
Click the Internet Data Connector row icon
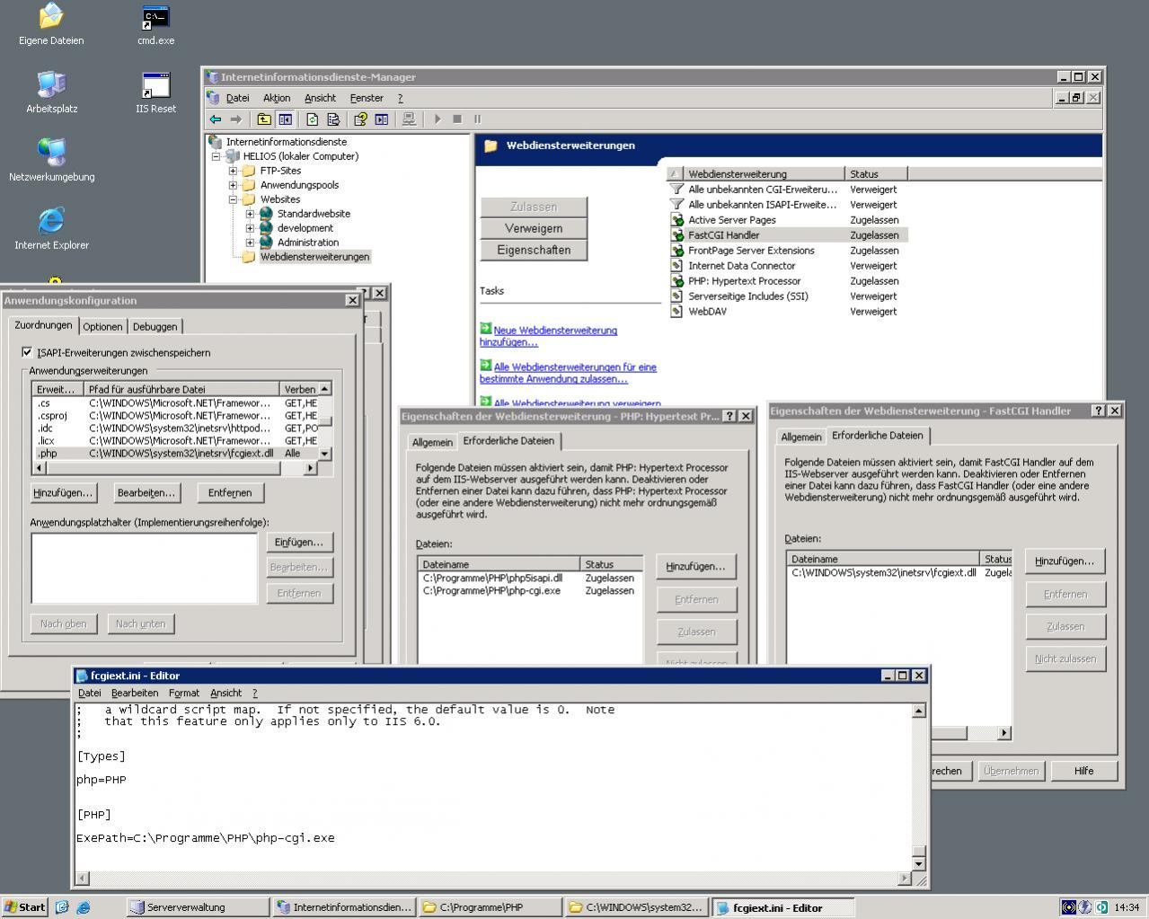click(x=677, y=266)
